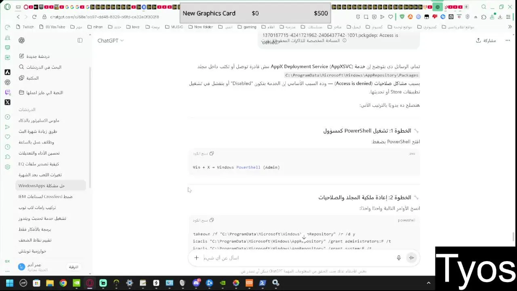Image resolution: width=517 pixels, height=291 pixels.
Task: Open the nihon bookmarks folder
Action: pos(95,27)
